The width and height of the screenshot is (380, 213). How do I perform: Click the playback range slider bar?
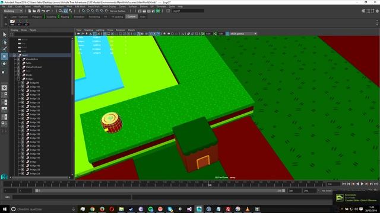tap(160, 191)
